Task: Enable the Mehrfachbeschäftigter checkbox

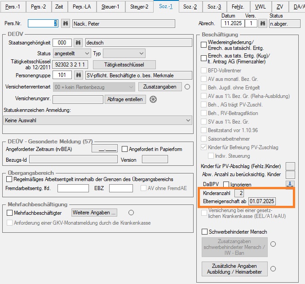Action: tap(9, 213)
